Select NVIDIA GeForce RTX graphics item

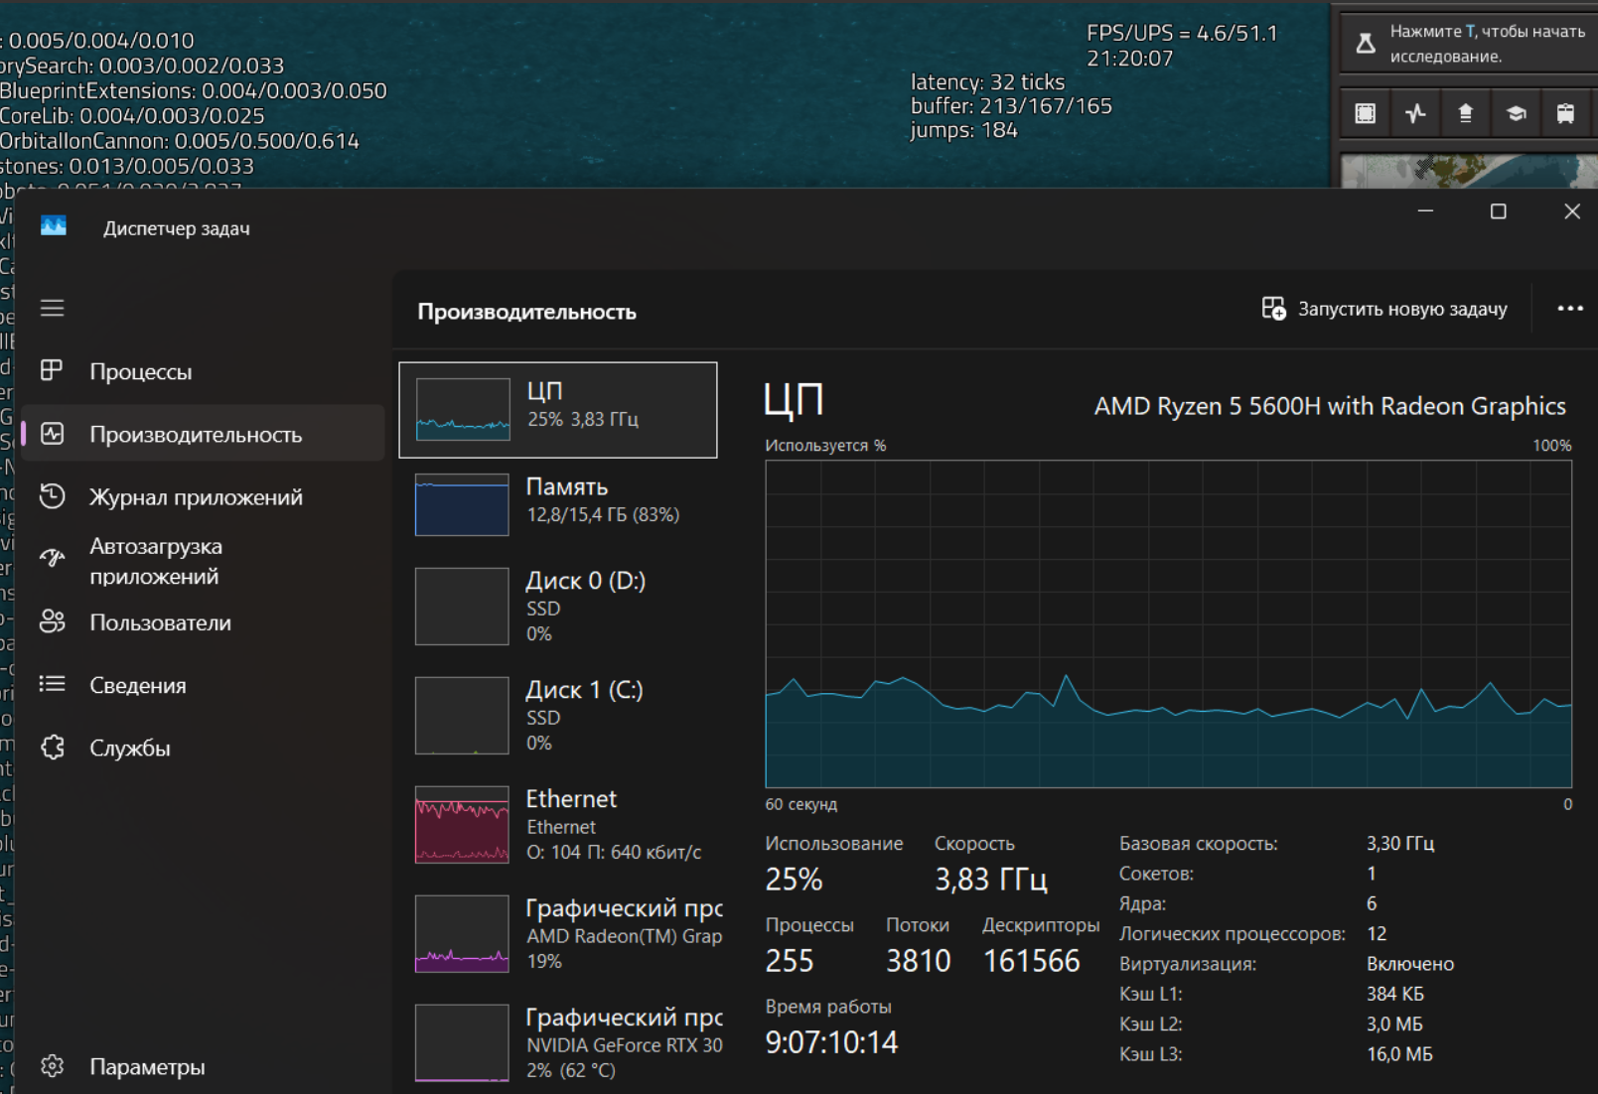(x=558, y=1043)
